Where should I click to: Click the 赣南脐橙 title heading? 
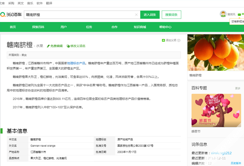pyautogui.click(x=20, y=45)
